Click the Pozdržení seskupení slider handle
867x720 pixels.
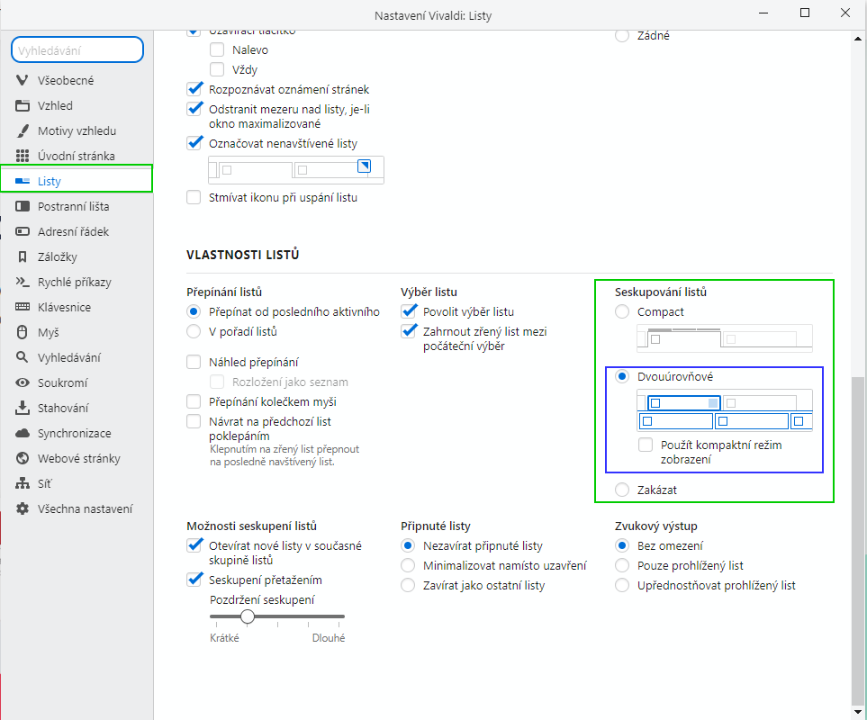click(248, 616)
